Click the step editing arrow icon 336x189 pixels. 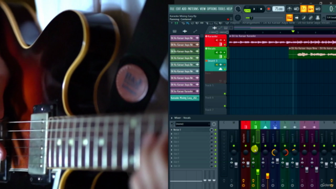point(297,18)
